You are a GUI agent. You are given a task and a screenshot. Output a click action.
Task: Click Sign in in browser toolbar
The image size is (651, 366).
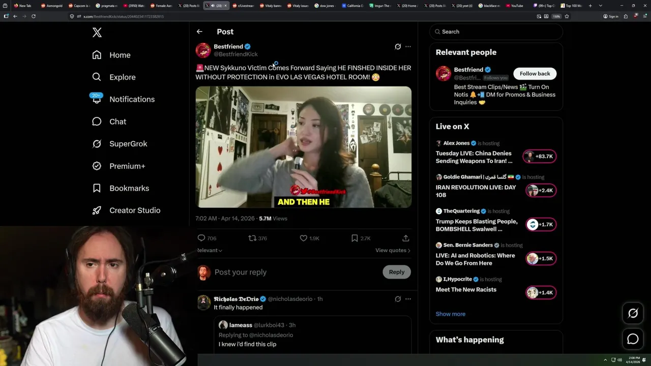coord(611,16)
